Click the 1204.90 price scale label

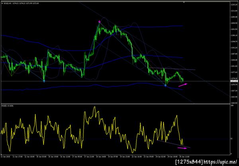tap(234, 23)
